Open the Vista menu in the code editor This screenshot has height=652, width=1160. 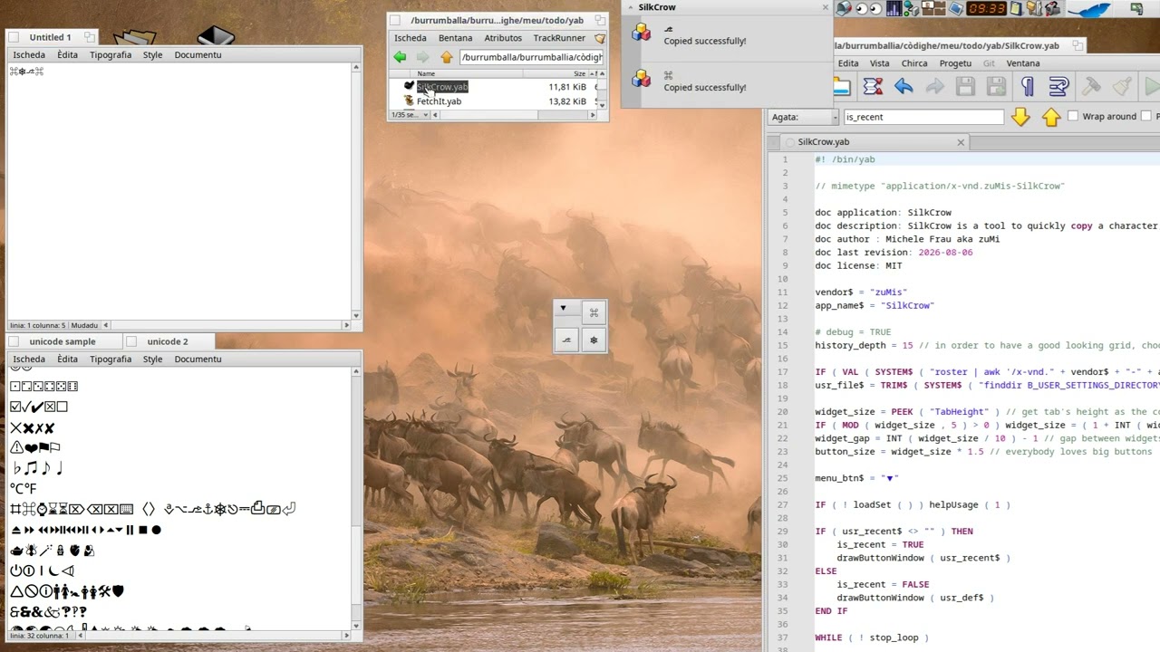(879, 63)
